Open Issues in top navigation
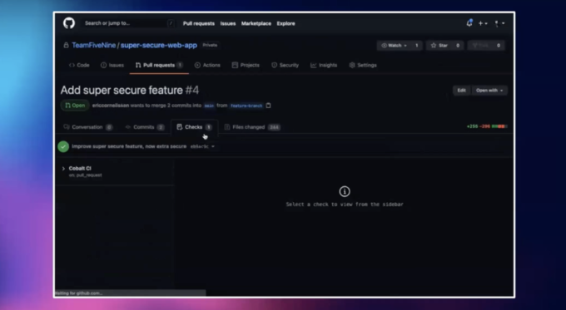This screenshot has height=310, width=566. pos(228,23)
